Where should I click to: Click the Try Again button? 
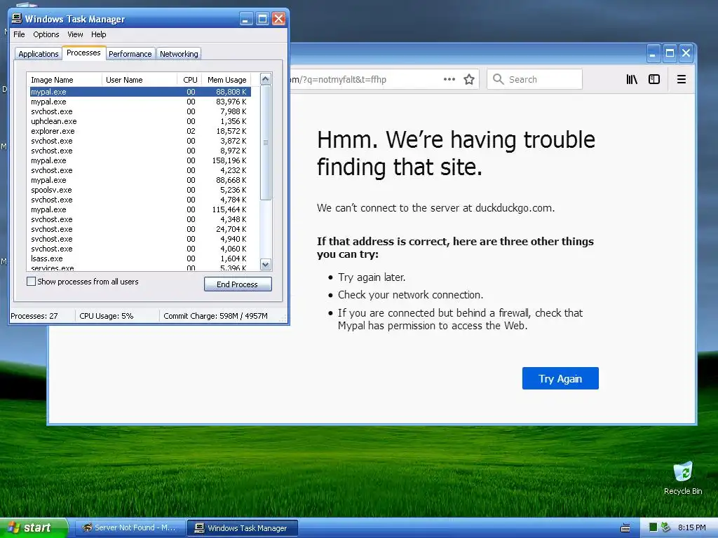pyautogui.click(x=560, y=378)
